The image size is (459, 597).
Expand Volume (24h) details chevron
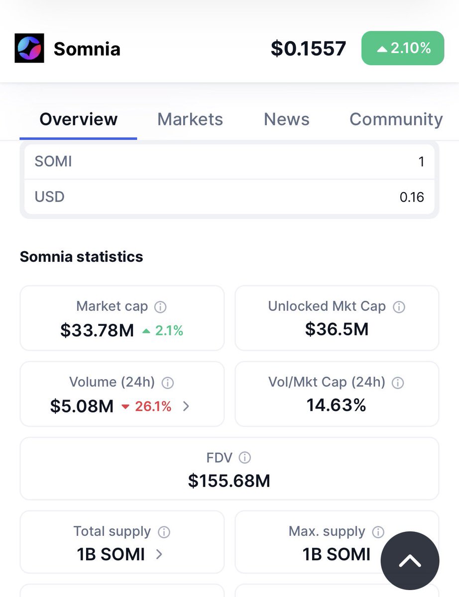[x=186, y=406]
